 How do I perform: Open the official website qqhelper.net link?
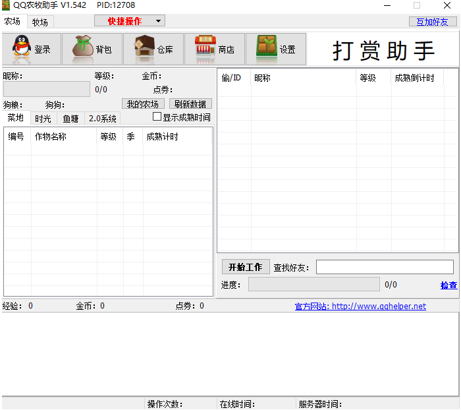pos(360,307)
